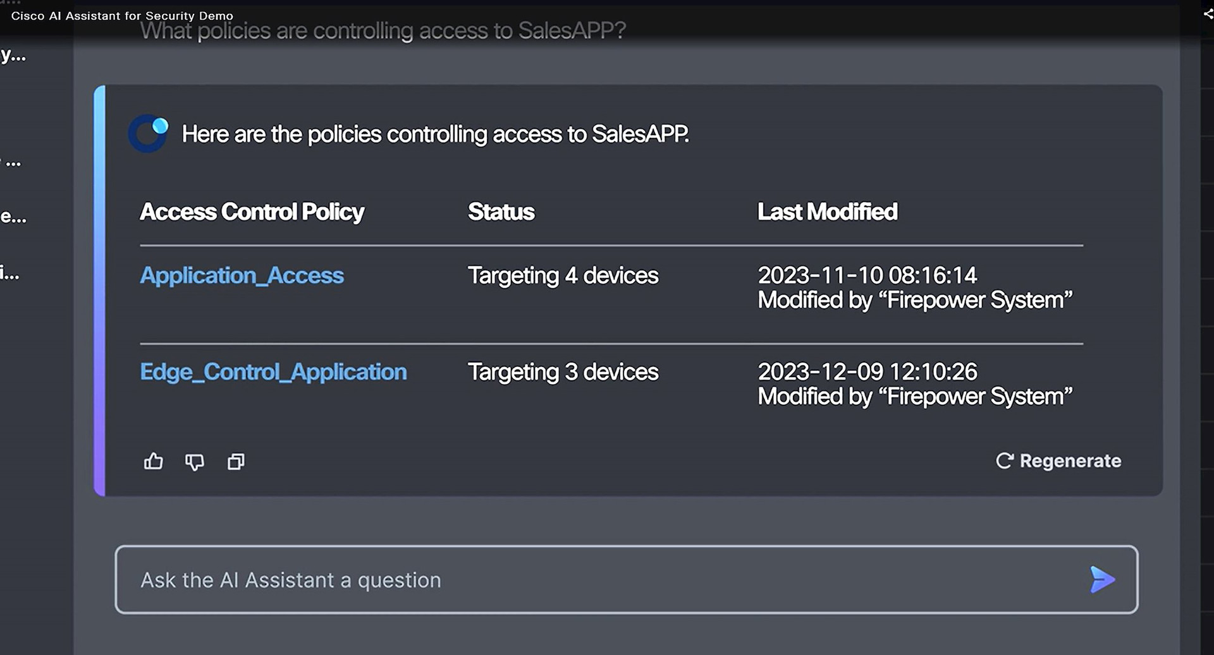Click the Targeting 3 devices status
The width and height of the screenshot is (1214, 655).
(x=563, y=373)
